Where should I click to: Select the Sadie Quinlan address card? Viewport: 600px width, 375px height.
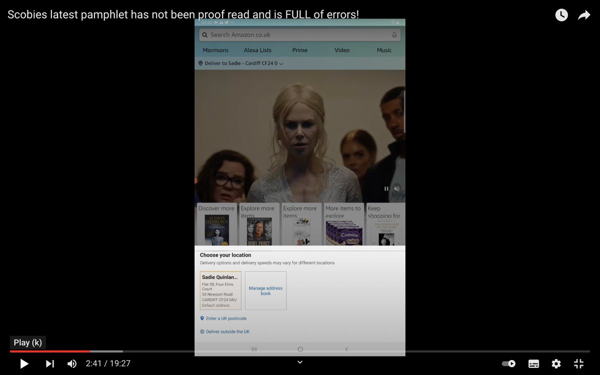[220, 290]
